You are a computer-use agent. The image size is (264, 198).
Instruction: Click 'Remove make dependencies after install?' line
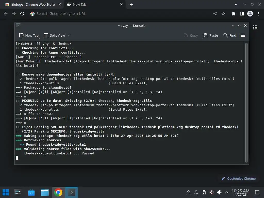(65, 75)
